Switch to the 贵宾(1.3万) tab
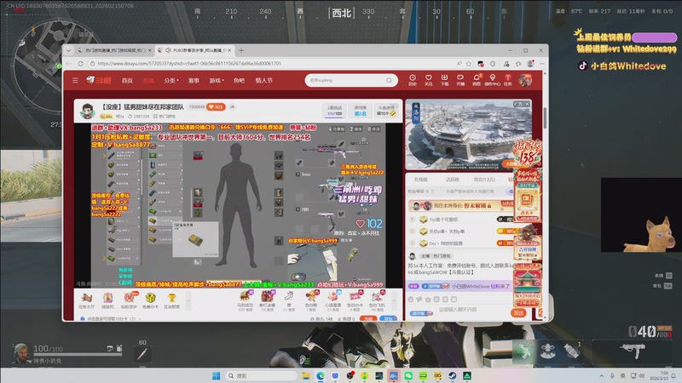This screenshot has width=682, height=383. 484,180
